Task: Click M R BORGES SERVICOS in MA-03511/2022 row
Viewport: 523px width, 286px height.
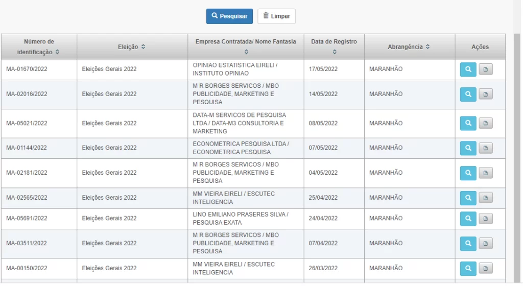Action: (227, 235)
